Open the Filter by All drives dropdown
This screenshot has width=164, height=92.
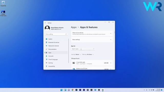point(88,54)
